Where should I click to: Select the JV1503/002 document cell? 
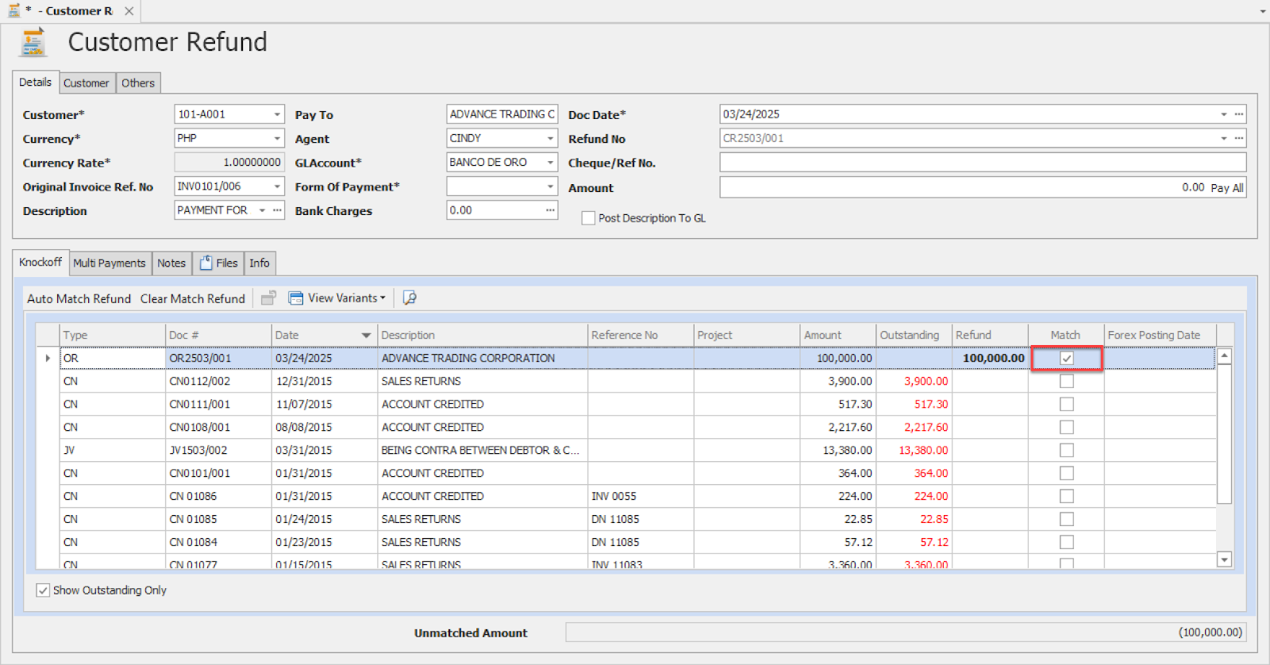pyautogui.click(x=218, y=450)
